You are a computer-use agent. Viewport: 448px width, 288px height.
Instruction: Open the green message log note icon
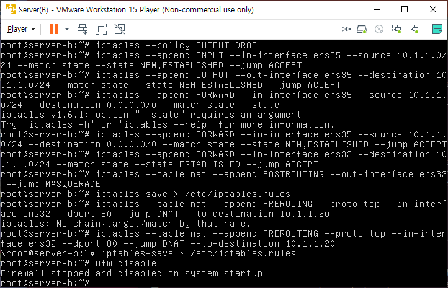click(x=437, y=29)
